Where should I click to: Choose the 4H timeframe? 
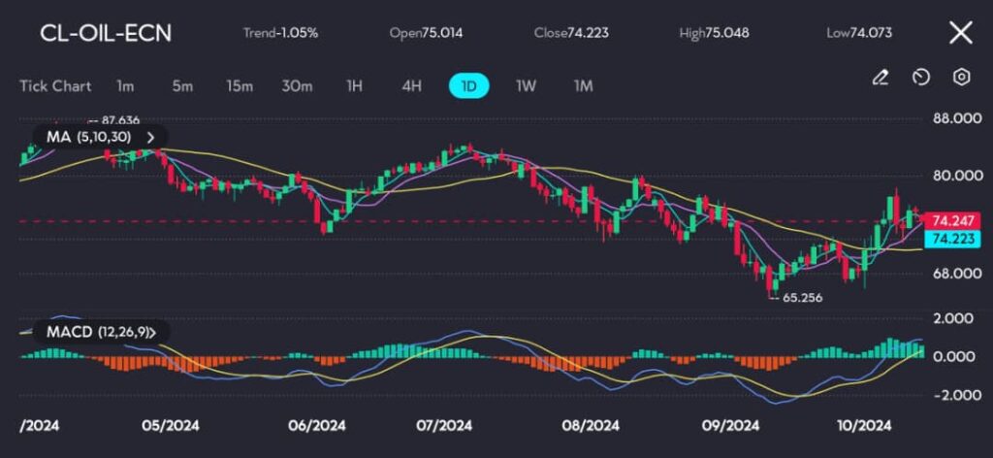click(411, 85)
